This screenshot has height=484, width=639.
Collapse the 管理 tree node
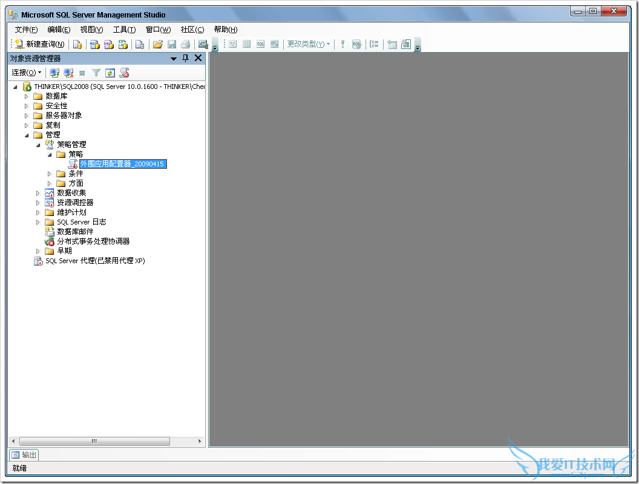(26, 135)
